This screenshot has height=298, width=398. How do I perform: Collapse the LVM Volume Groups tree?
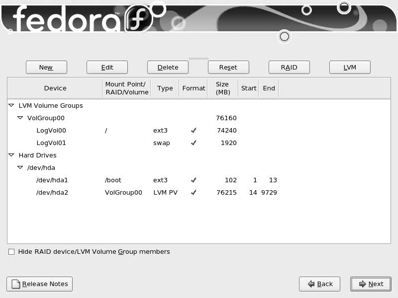[11, 105]
